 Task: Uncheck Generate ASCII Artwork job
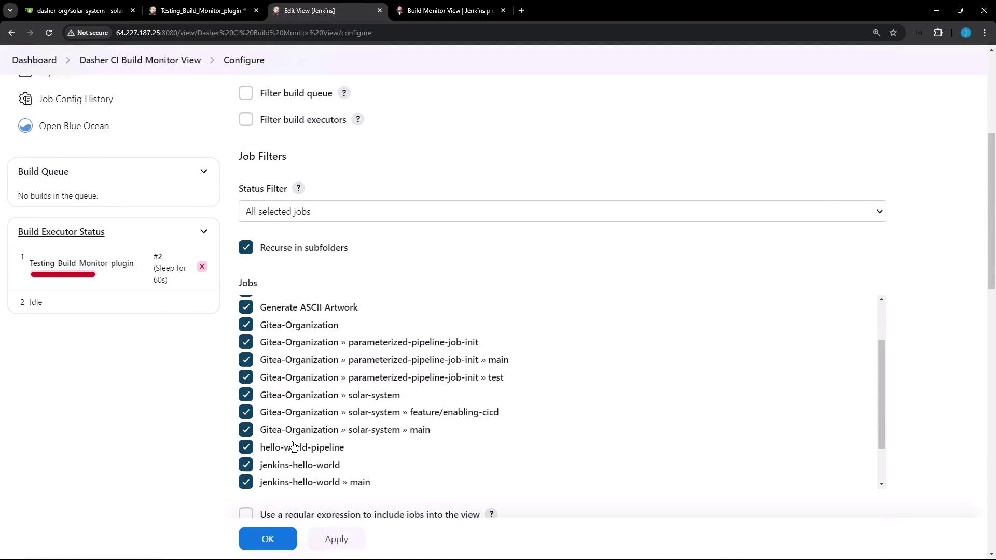(x=246, y=307)
